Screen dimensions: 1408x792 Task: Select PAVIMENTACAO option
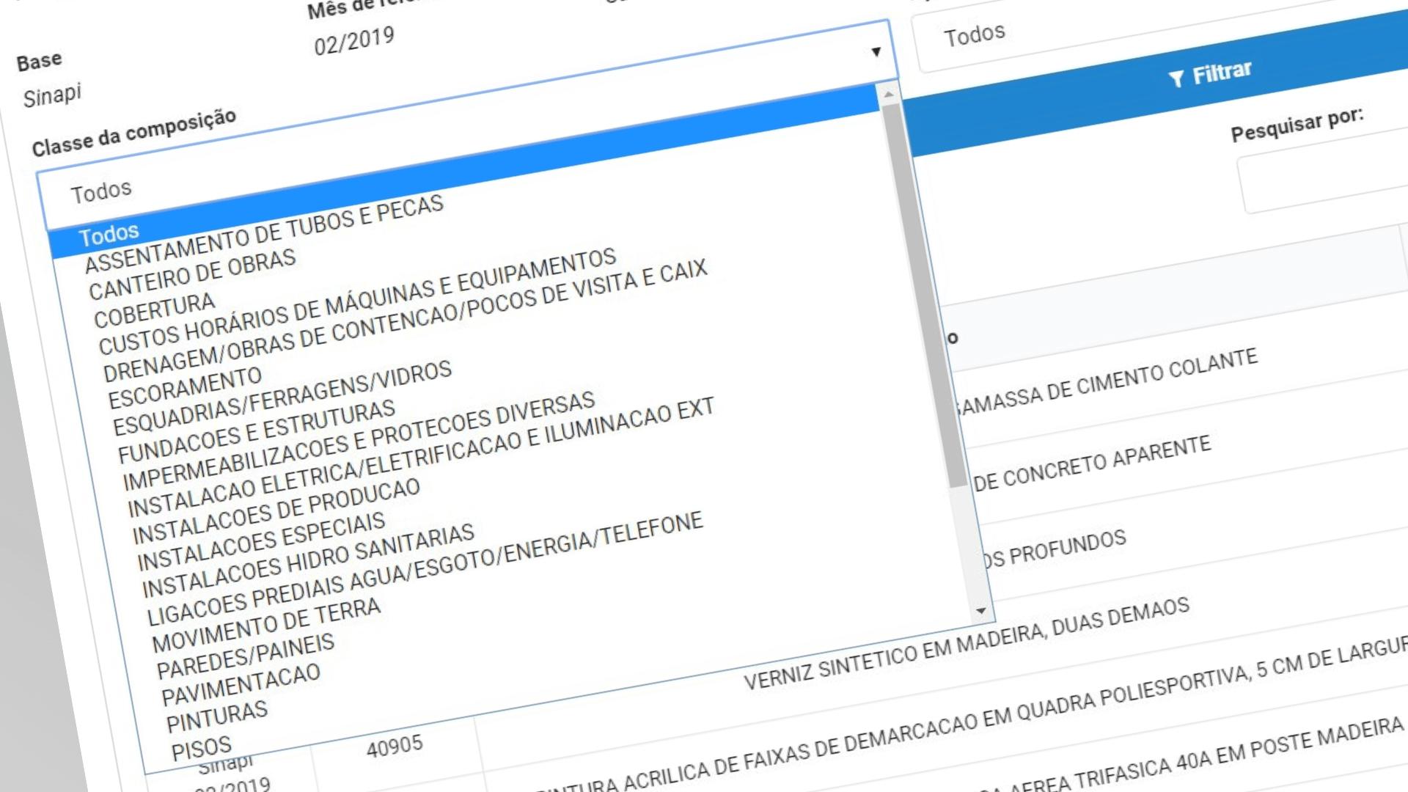click(241, 685)
